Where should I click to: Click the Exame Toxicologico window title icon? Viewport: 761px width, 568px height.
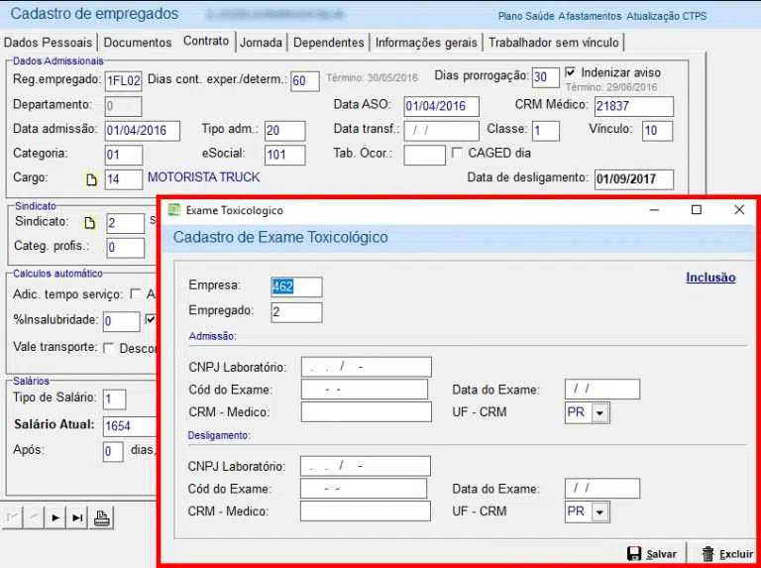click(175, 210)
